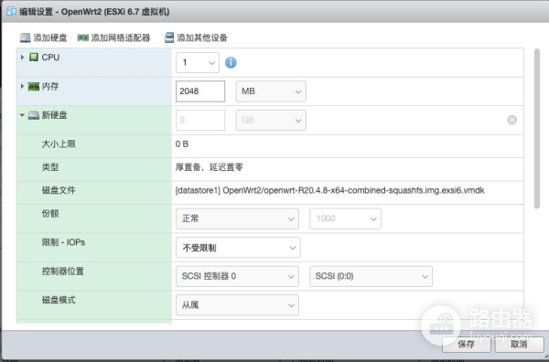Click the 磁盘模式 label
The width and height of the screenshot is (549, 362).
tap(59, 300)
